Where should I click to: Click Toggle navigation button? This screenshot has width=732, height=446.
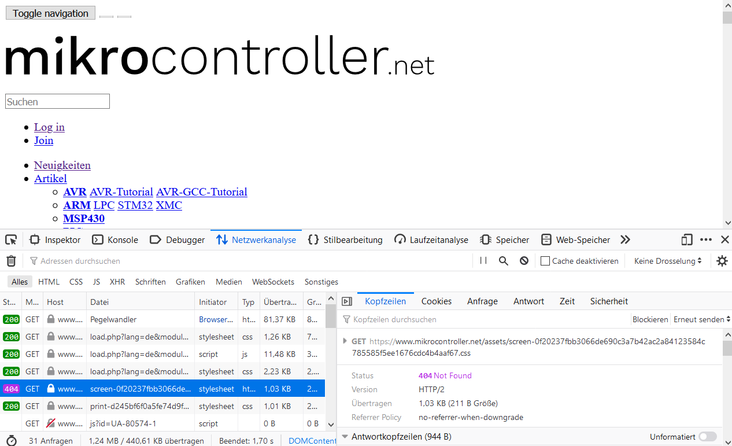click(x=51, y=13)
